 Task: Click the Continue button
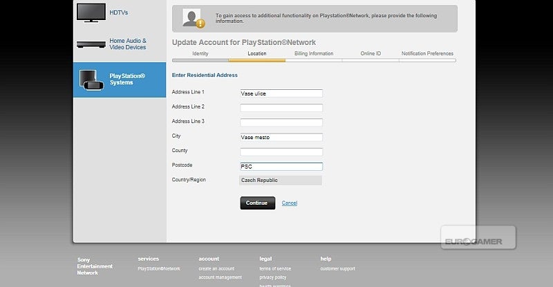(x=257, y=203)
